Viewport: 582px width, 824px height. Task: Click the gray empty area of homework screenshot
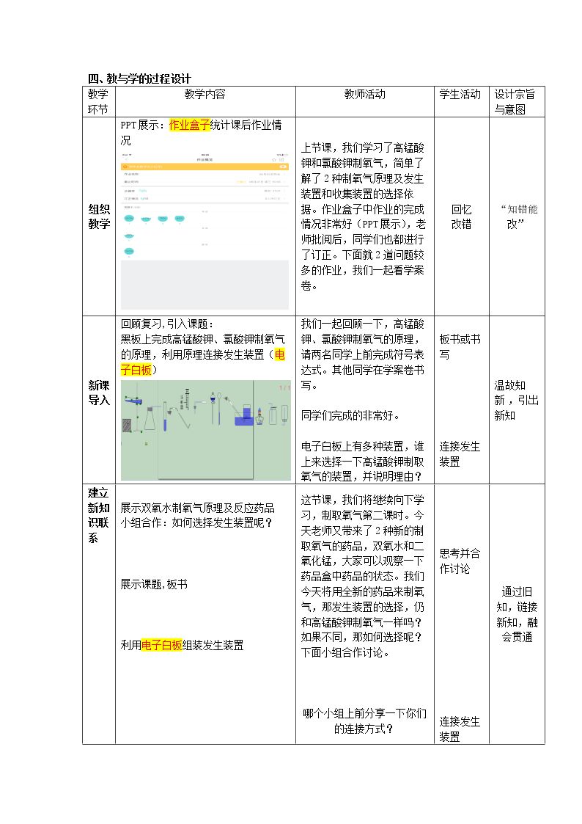coord(205,284)
